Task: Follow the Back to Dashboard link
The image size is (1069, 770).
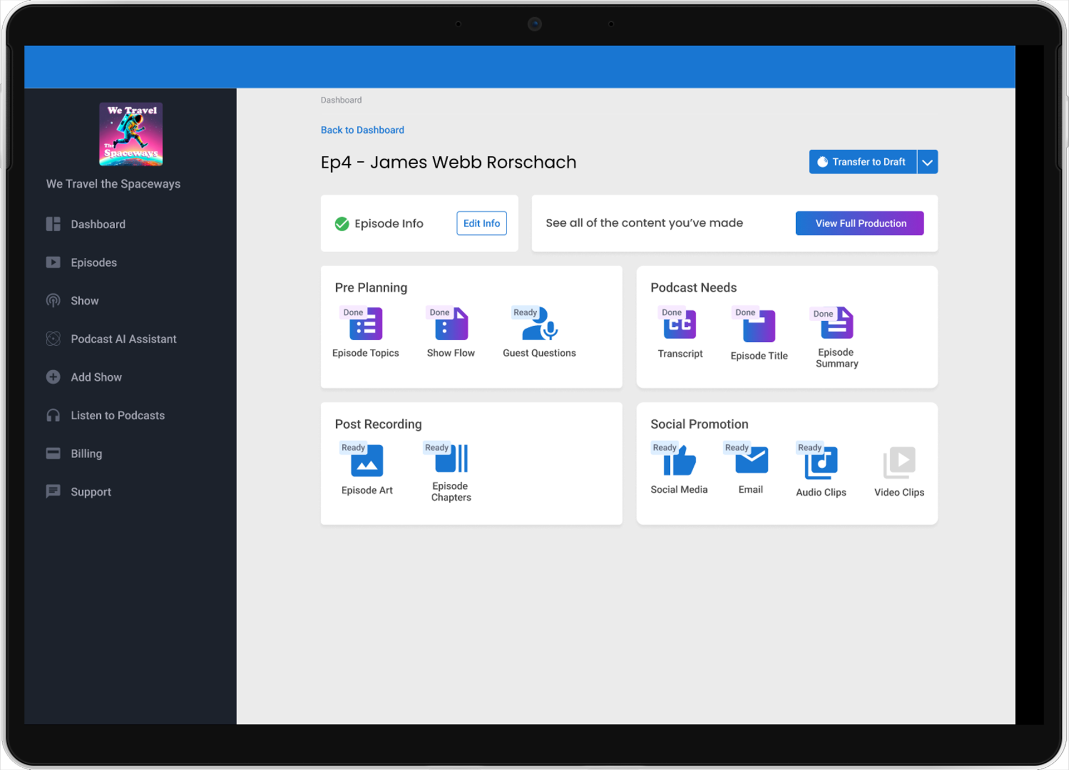Action: pyautogui.click(x=362, y=130)
